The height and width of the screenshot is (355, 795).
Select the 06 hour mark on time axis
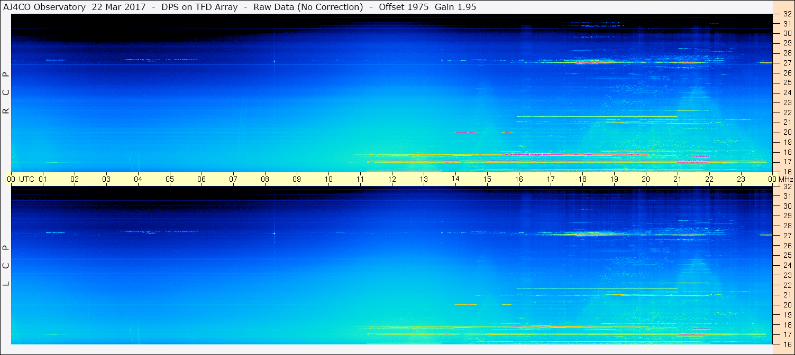pyautogui.click(x=202, y=179)
